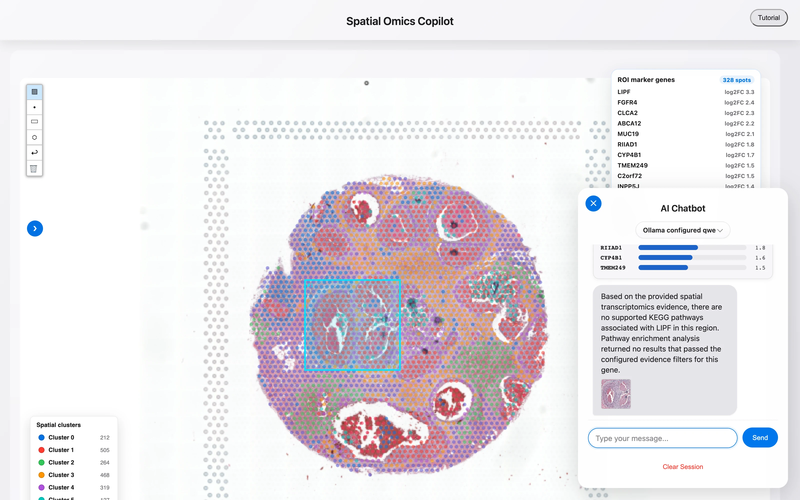The height and width of the screenshot is (500, 800).
Task: Select the C2orf72 marker gene row
Action: pos(685,176)
